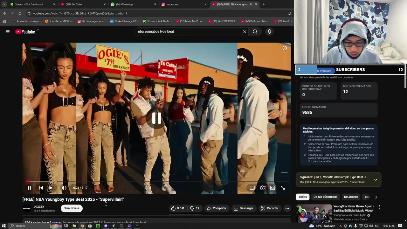Image resolution: width=407 pixels, height=229 pixels.
Task: Open options for the Bad Bad video
Action: pyautogui.click(x=379, y=207)
